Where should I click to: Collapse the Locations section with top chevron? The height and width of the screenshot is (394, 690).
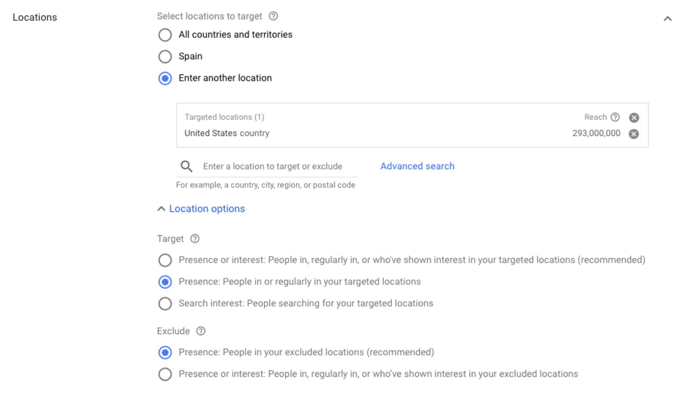tap(668, 19)
